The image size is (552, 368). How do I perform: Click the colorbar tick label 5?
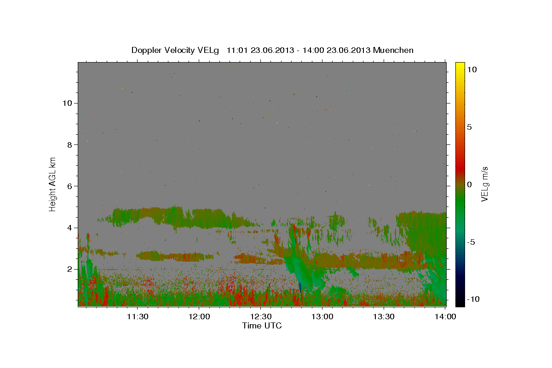[470, 127]
